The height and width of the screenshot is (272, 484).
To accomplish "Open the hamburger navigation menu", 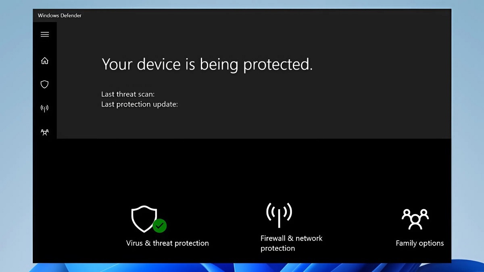I will [x=45, y=34].
